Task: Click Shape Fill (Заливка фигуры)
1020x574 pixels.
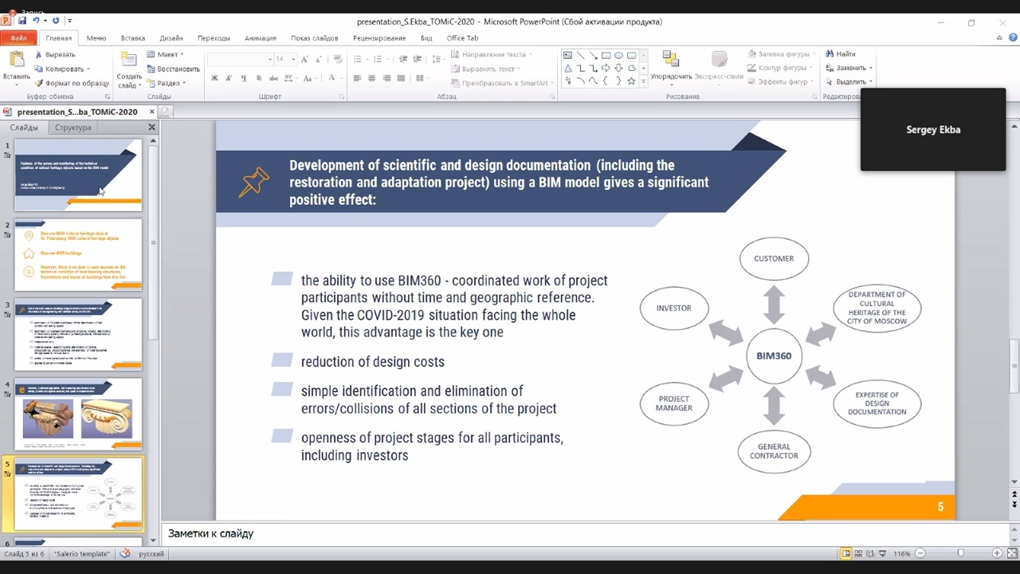Action: click(x=781, y=54)
